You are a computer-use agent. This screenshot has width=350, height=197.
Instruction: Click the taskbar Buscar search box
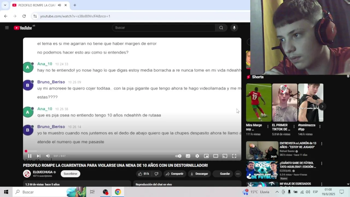pyautogui.click(x=49, y=192)
